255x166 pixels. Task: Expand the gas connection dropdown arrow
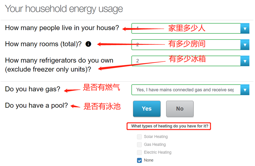pyautogui.click(x=245, y=90)
